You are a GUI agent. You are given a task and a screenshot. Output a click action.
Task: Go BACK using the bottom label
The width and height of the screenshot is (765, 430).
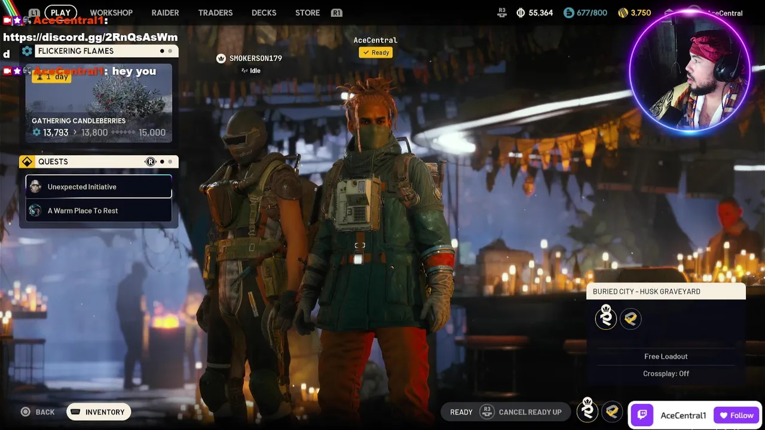45,412
